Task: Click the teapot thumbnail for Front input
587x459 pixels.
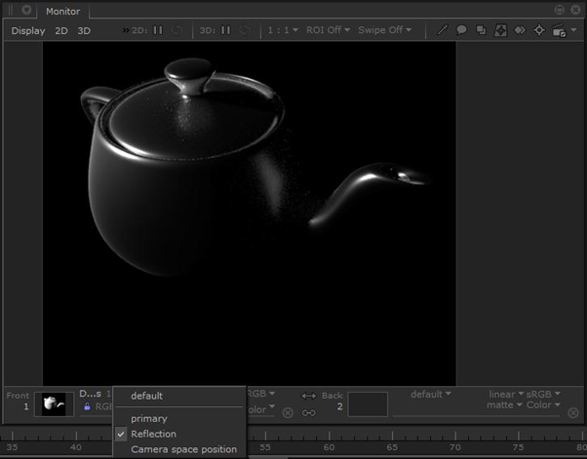Action: (52, 403)
